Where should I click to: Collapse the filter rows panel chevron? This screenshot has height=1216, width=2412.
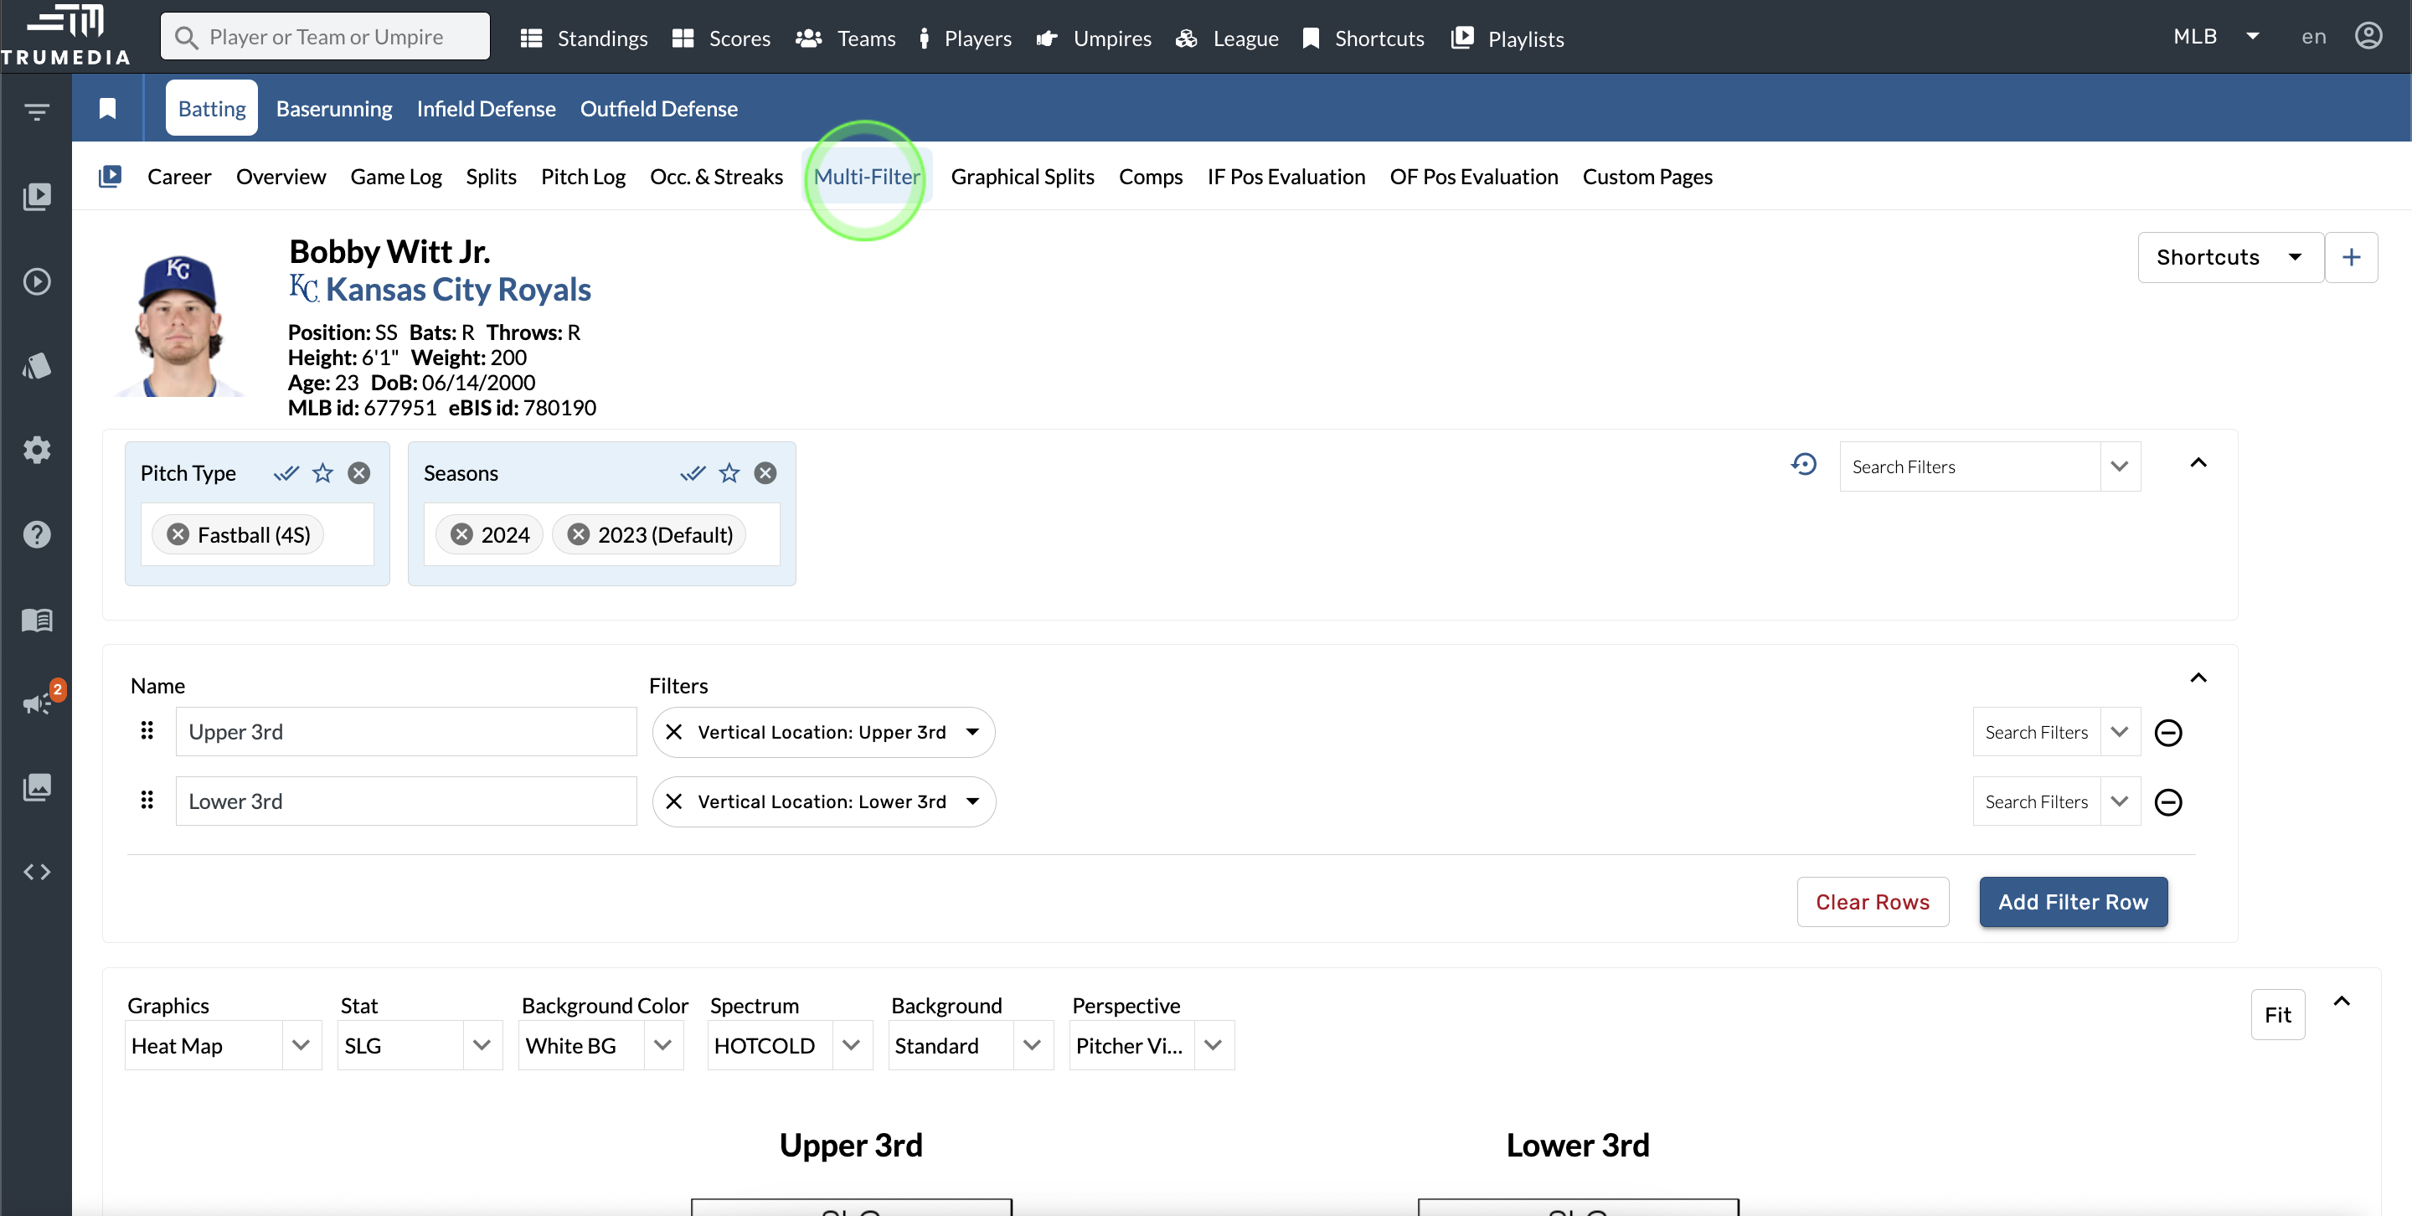(2198, 678)
